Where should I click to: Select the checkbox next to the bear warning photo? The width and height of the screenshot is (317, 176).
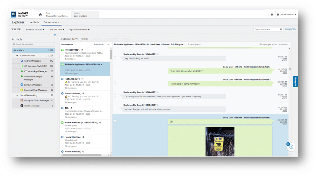click(x=115, y=121)
